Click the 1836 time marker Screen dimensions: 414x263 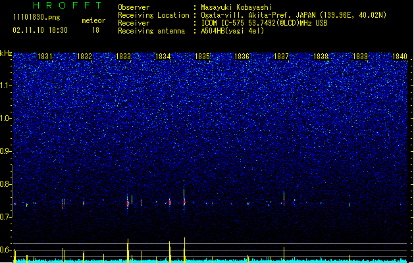242,57
